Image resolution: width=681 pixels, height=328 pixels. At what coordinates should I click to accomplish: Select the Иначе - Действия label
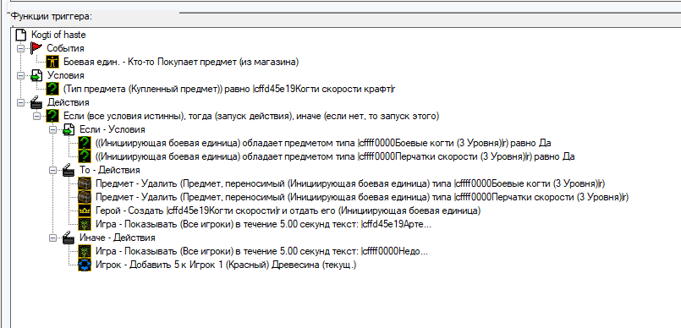118,238
